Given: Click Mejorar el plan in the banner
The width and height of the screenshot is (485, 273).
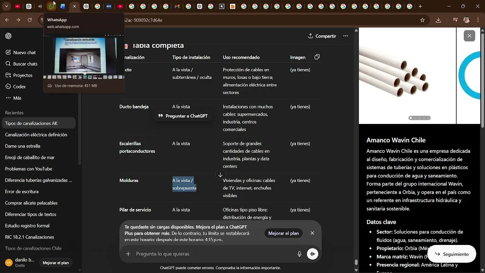Looking at the screenshot, I should click(283, 233).
